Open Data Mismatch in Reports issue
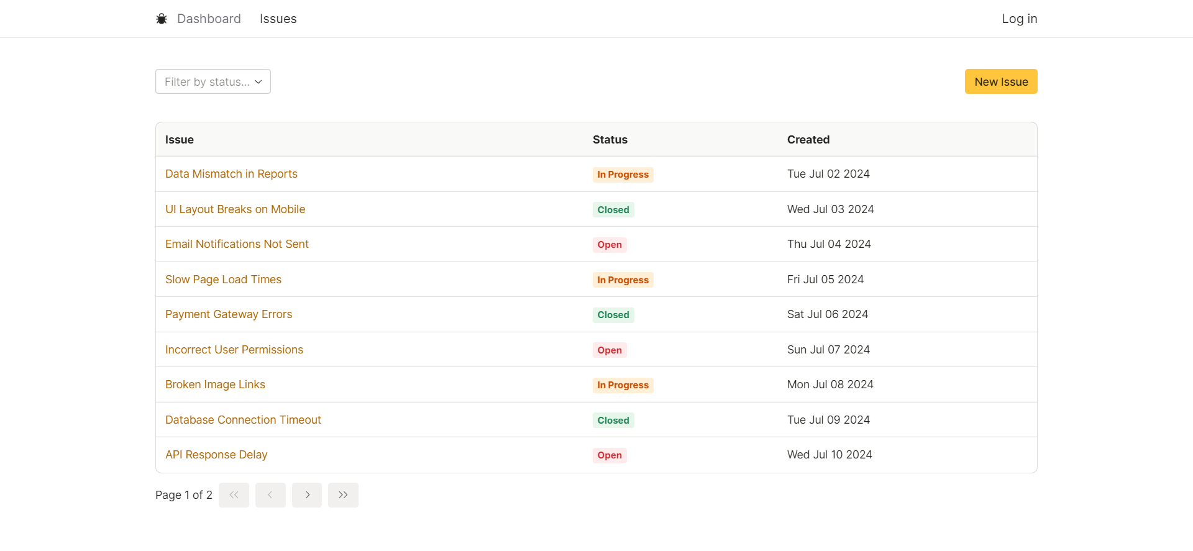Image resolution: width=1193 pixels, height=551 pixels. [231, 174]
